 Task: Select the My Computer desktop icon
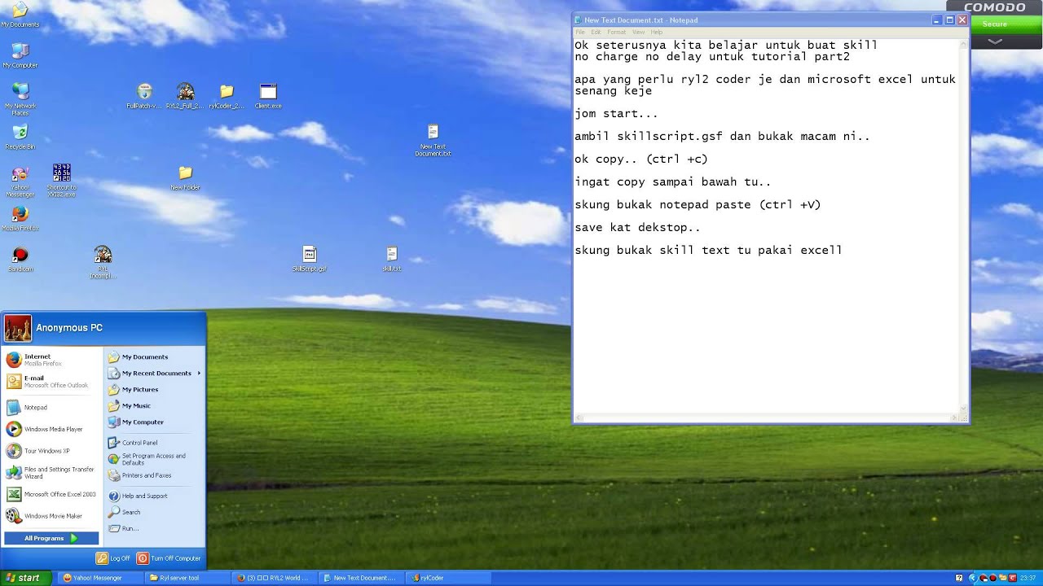click(x=20, y=55)
